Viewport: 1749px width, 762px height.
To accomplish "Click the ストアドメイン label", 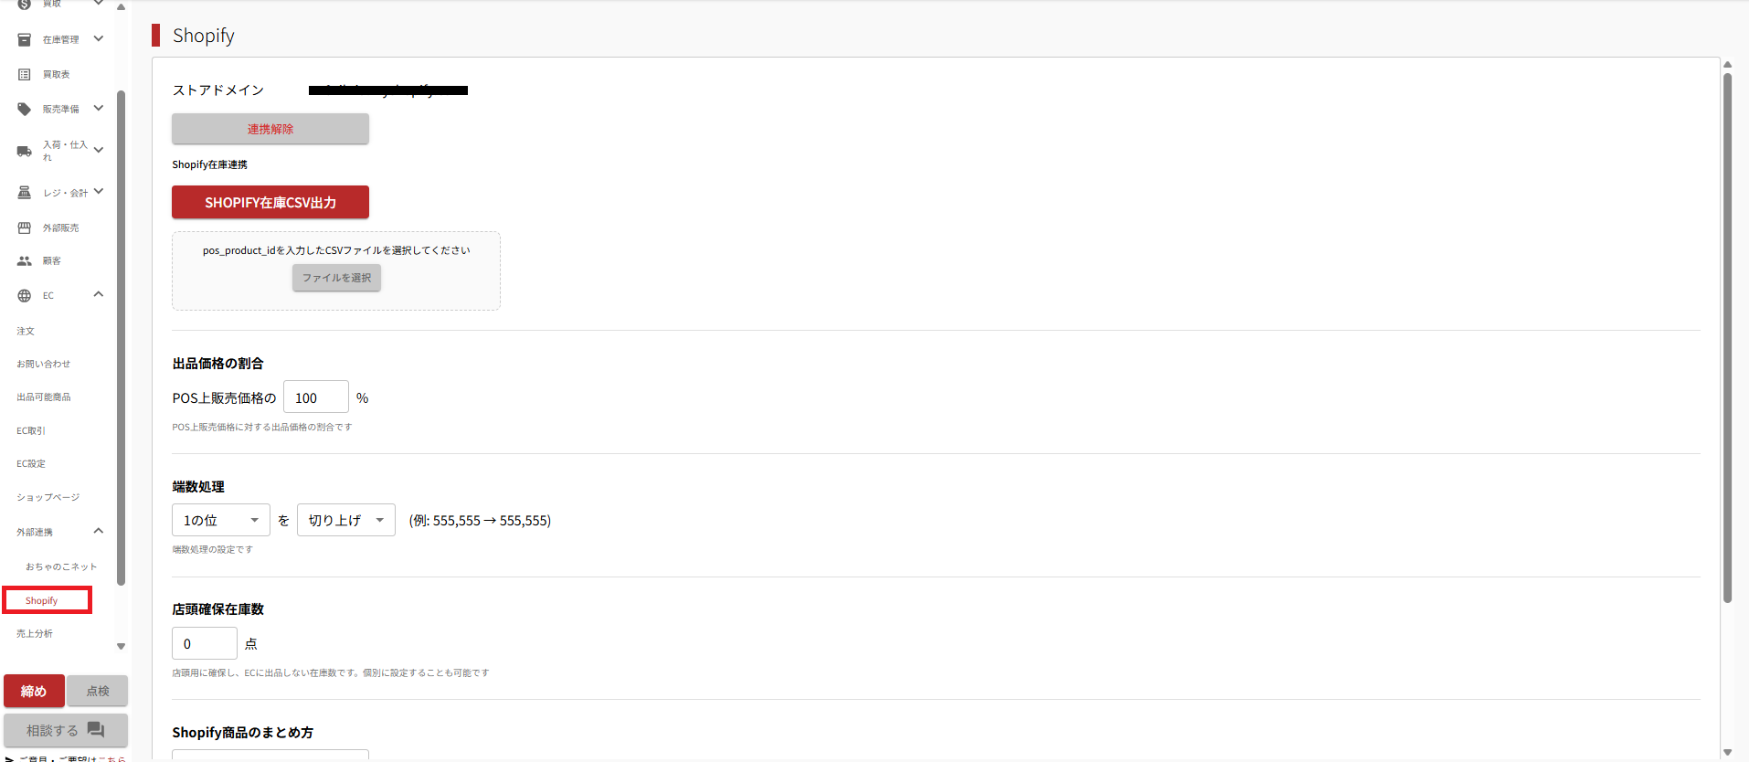I will click(x=218, y=90).
